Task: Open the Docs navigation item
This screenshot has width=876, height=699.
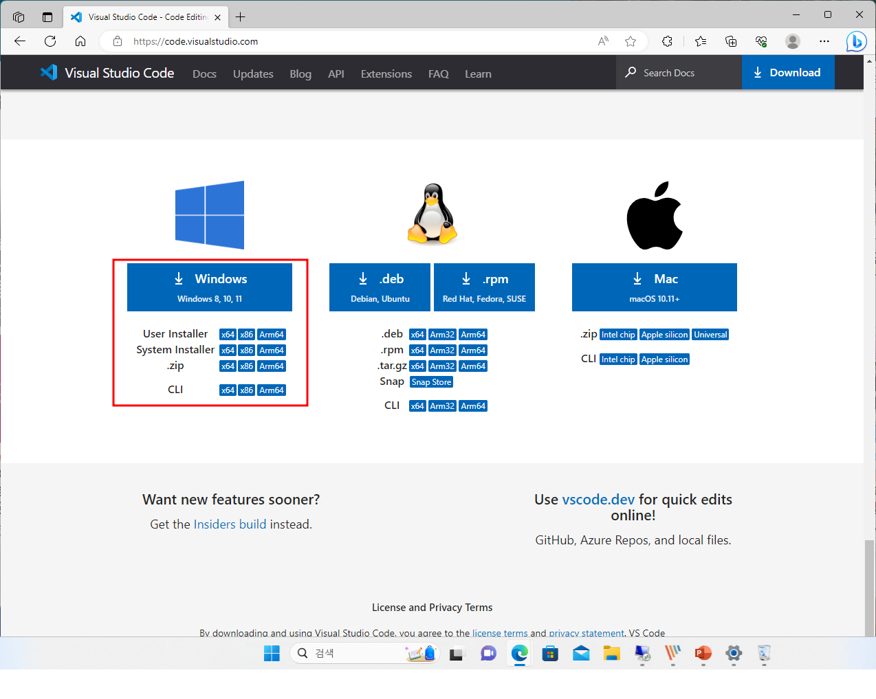Action: (x=204, y=74)
